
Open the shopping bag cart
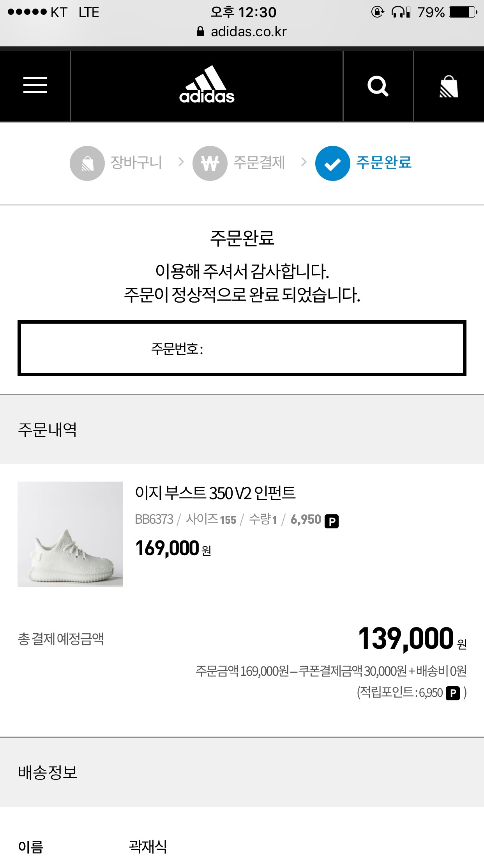[x=449, y=87]
